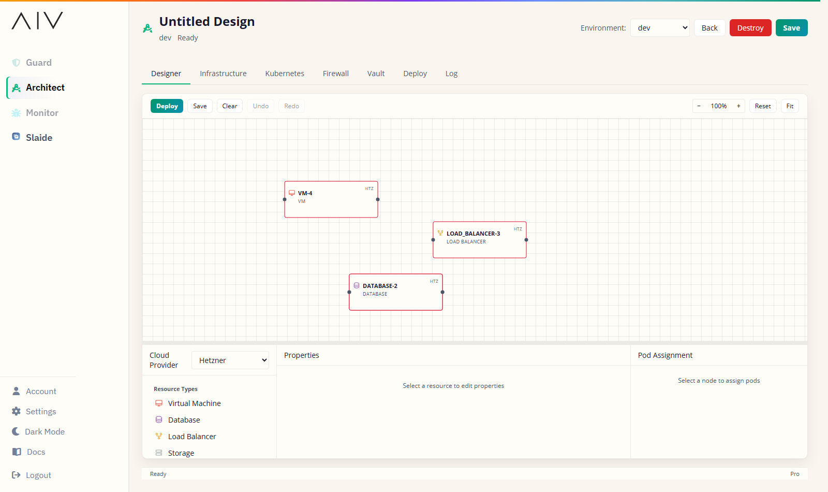This screenshot has width=828, height=492.
Task: Select the Database resource icon
Action: click(x=159, y=419)
